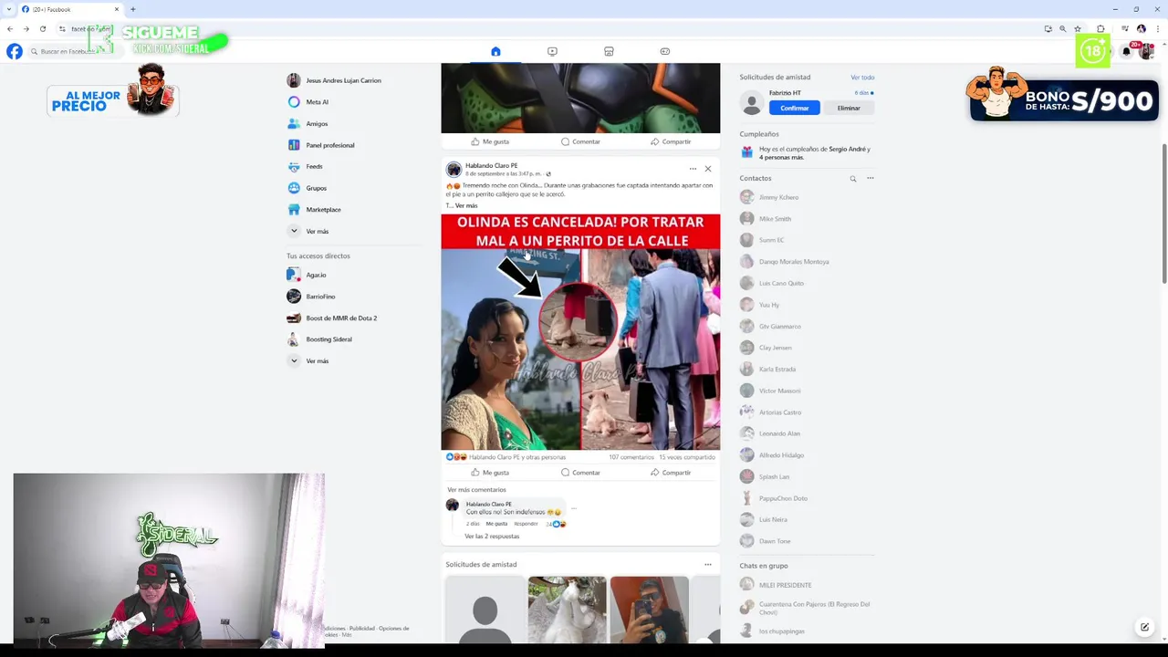Open the account profile avatar menu
The width and height of the screenshot is (1168, 657).
1146,51
